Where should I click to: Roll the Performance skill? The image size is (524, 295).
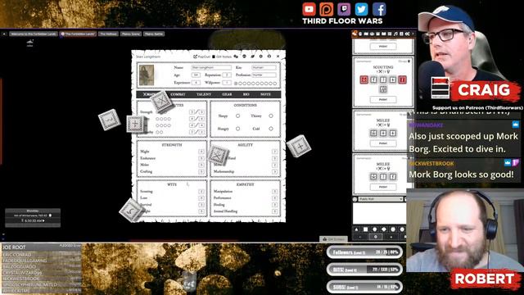click(x=222, y=198)
